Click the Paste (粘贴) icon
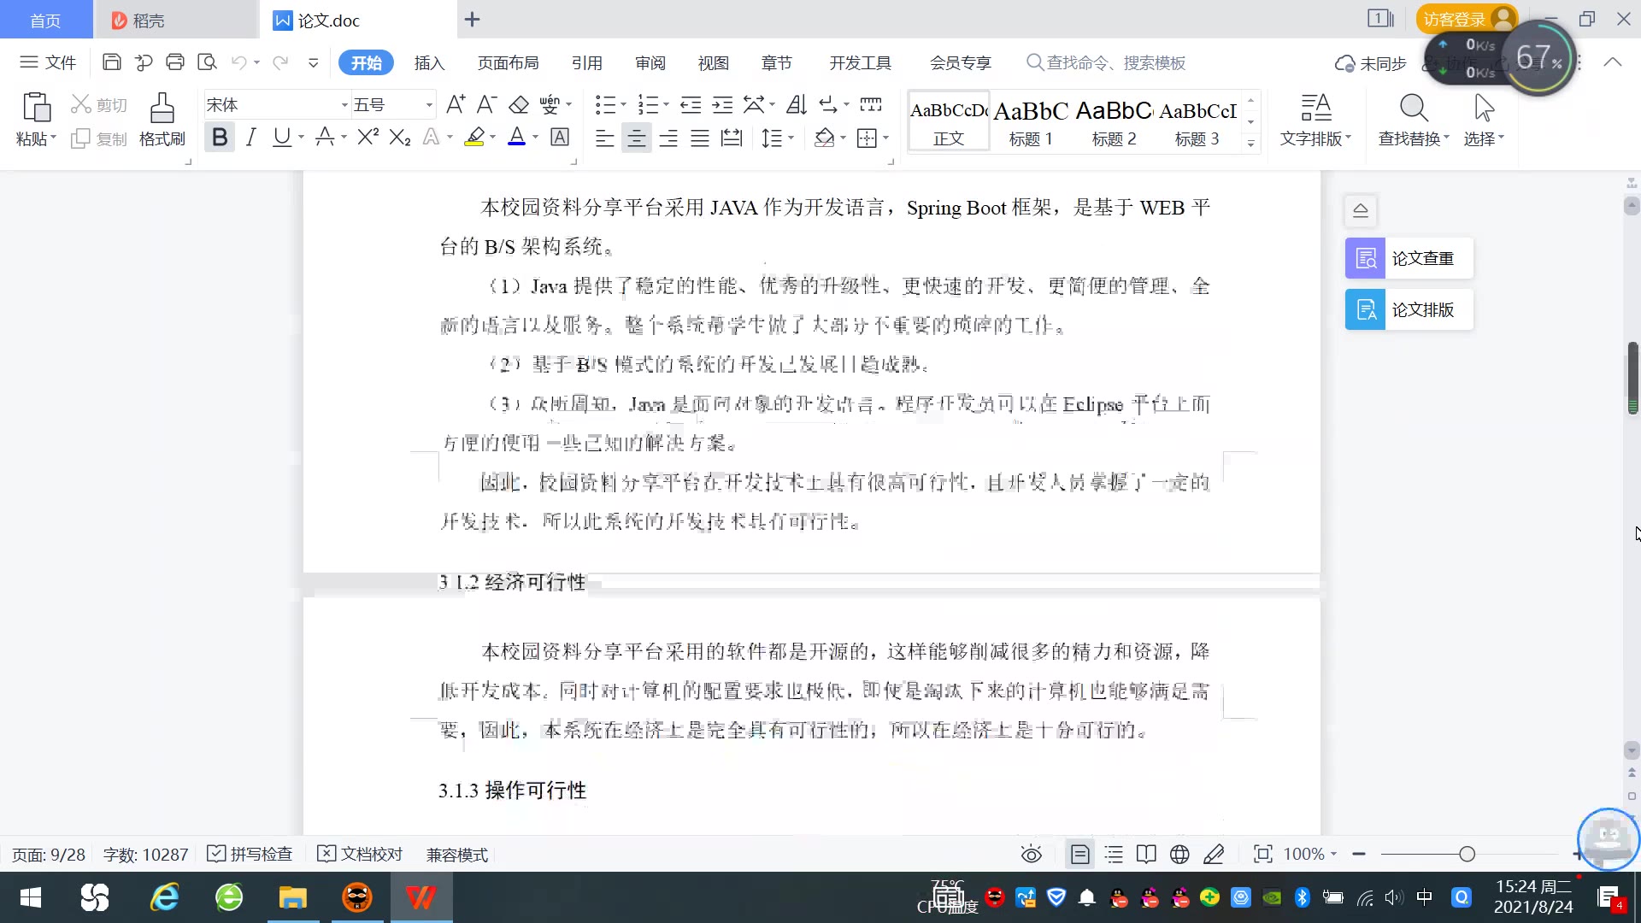This screenshot has width=1641, height=923. (x=36, y=108)
